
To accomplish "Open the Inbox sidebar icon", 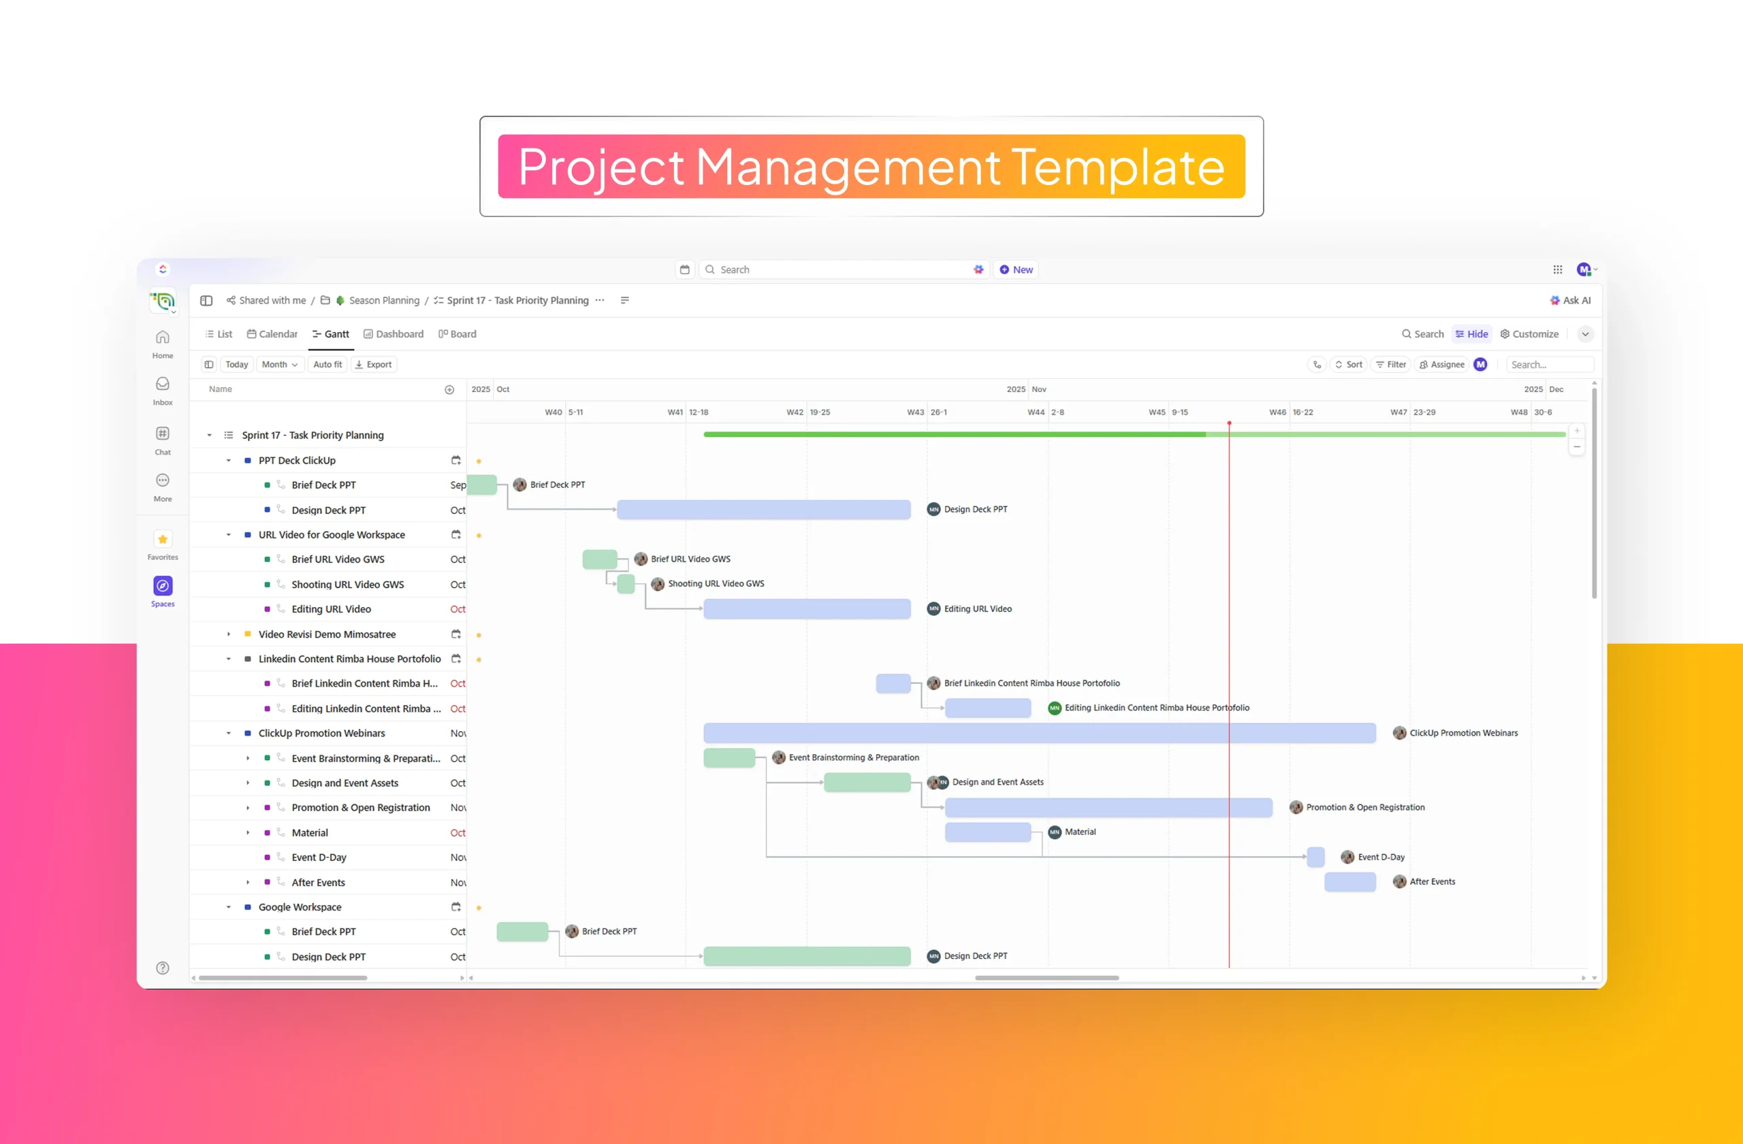I will 163,385.
